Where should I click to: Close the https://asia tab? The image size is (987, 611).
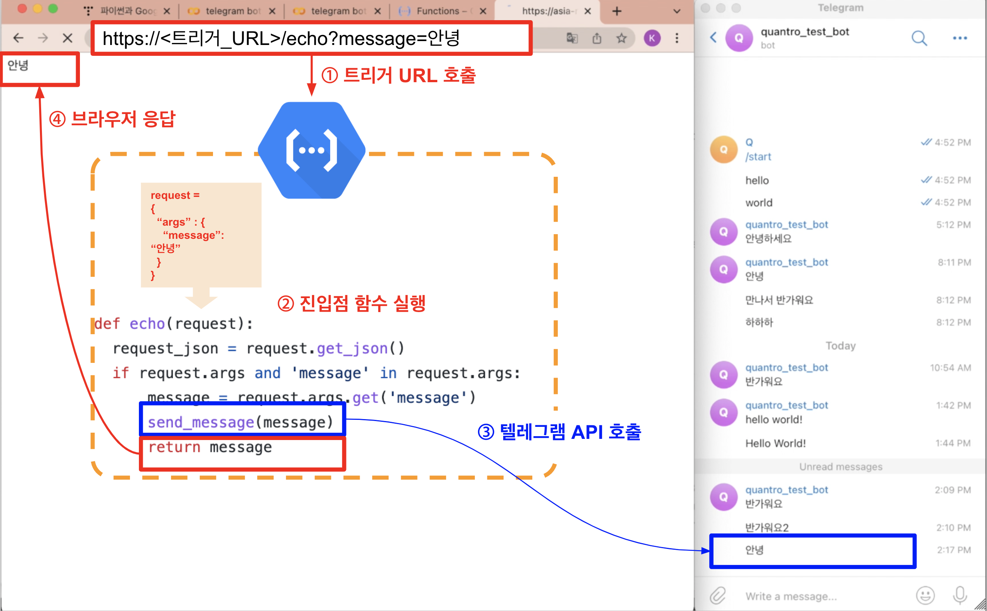pos(587,11)
